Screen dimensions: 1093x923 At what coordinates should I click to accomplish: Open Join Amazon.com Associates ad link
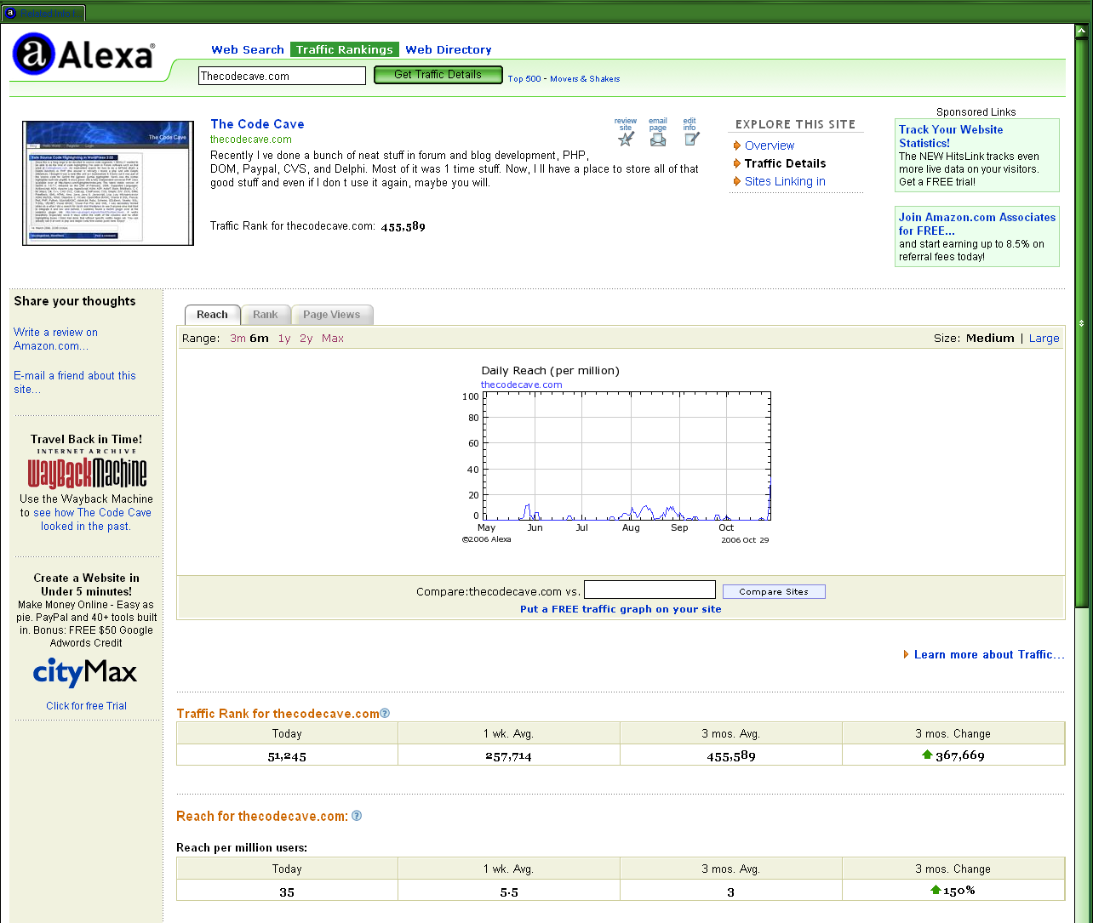coord(977,224)
